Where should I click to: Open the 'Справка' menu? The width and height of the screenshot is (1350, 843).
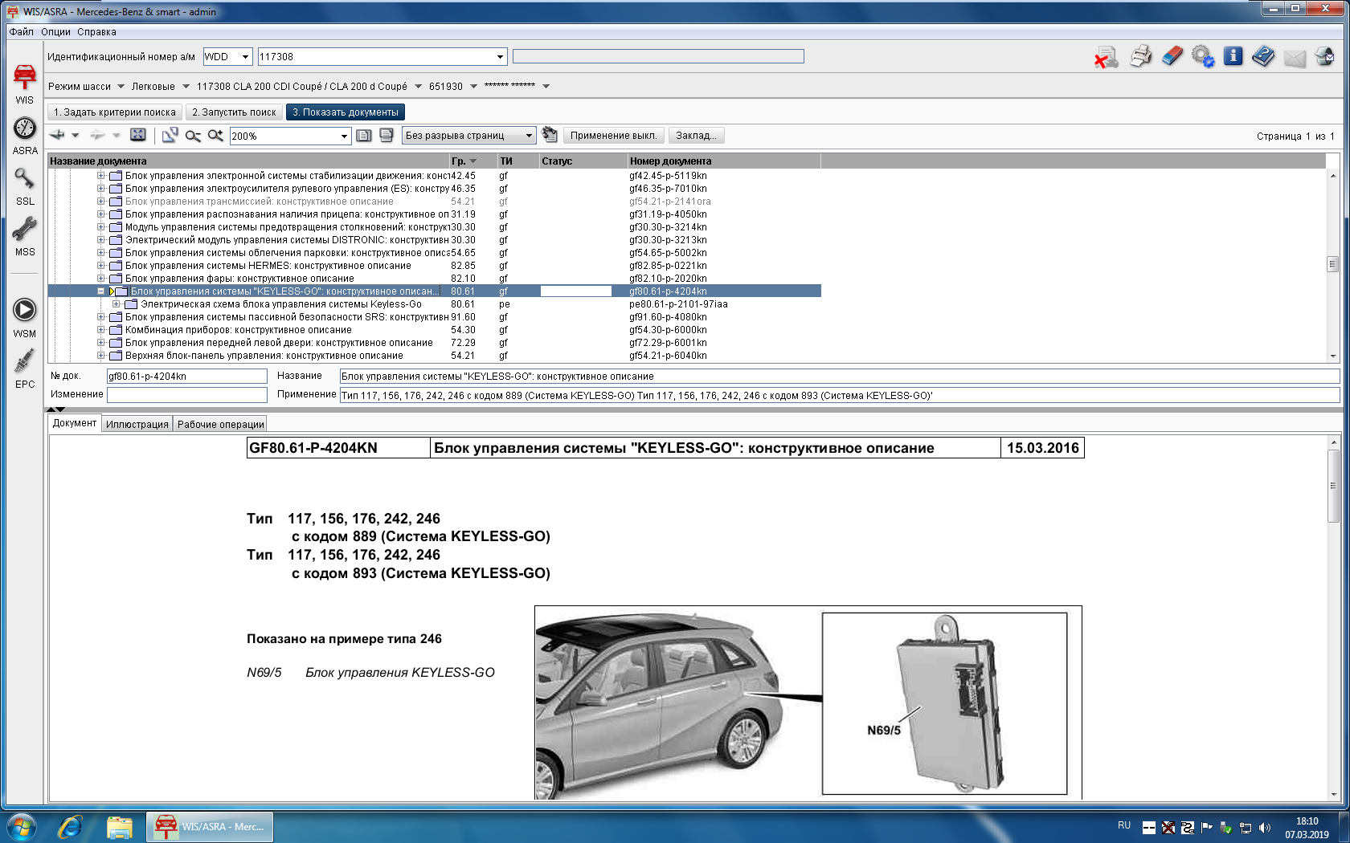96,32
